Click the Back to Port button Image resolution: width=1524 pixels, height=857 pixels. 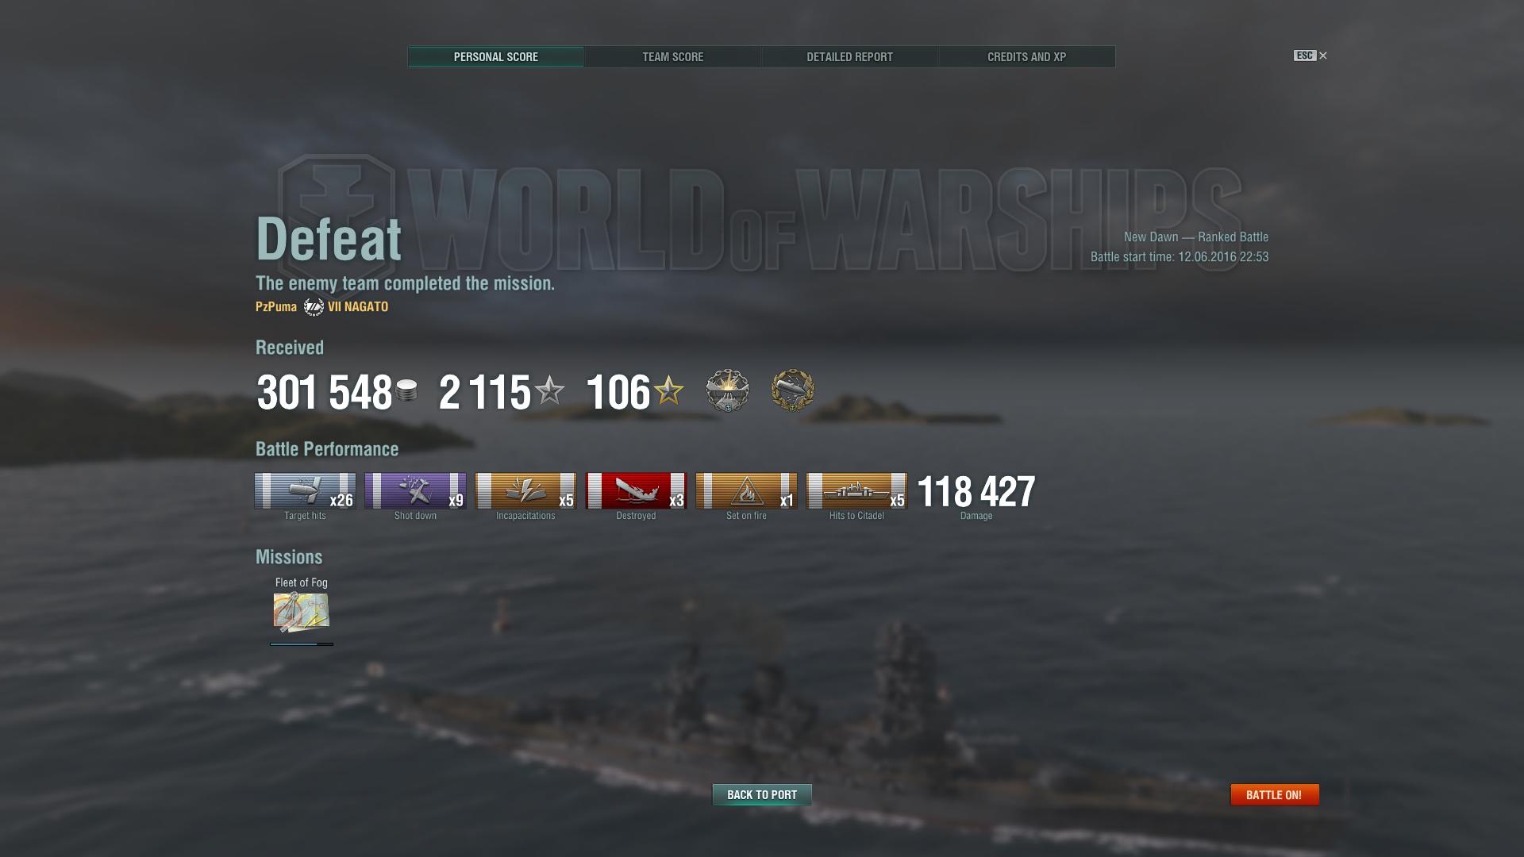[762, 794]
